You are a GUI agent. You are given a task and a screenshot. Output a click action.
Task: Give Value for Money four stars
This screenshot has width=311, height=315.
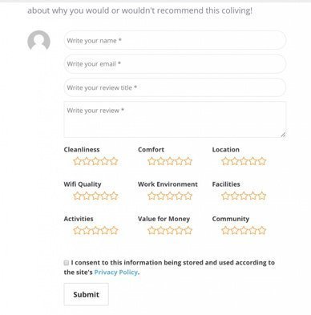[x=180, y=230]
